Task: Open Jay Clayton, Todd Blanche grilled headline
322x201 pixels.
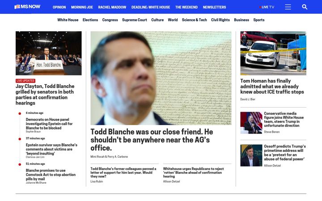Action: tap(45, 95)
